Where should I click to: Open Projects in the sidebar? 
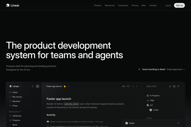15,120
